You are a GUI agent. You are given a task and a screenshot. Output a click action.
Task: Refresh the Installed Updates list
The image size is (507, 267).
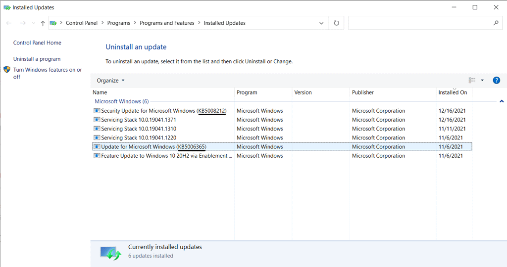pyautogui.click(x=336, y=23)
